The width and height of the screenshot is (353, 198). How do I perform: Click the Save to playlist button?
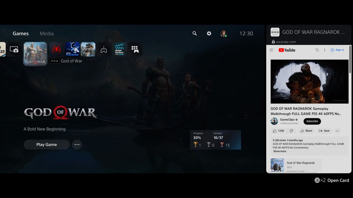[324, 131]
